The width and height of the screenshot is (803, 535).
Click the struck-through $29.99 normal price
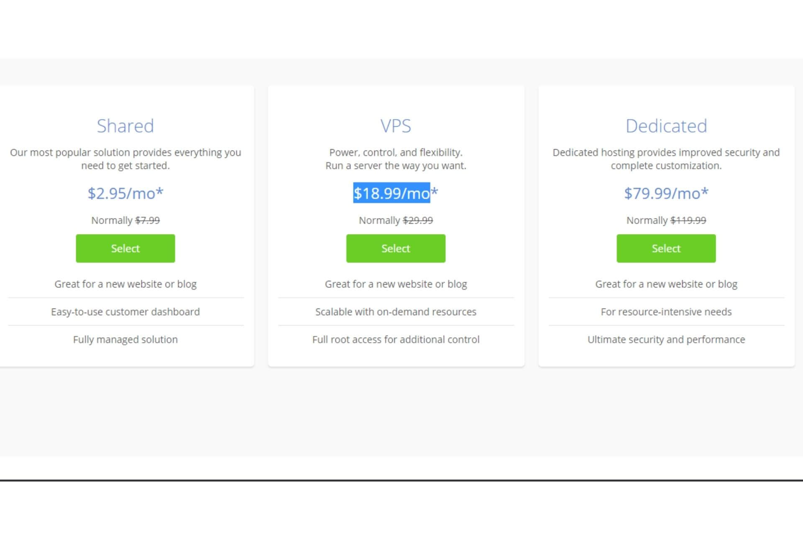coord(418,220)
